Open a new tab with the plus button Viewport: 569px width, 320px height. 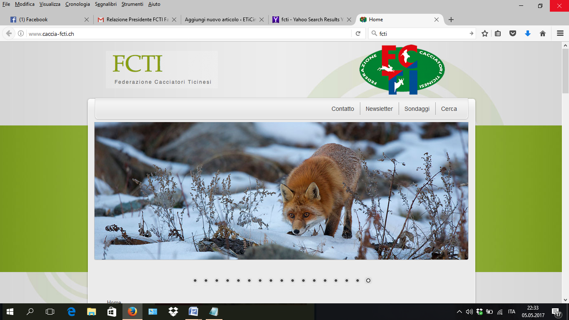pyautogui.click(x=451, y=20)
